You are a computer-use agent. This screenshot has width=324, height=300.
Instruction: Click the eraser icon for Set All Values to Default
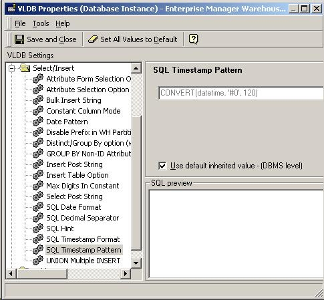coord(93,39)
